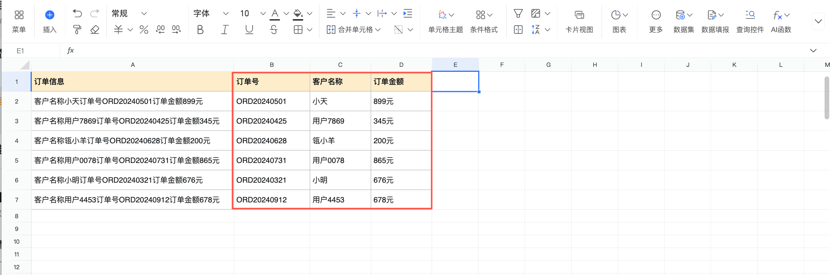Open 查询控件 query control
Viewport: 830px width, 275px height.
point(750,21)
